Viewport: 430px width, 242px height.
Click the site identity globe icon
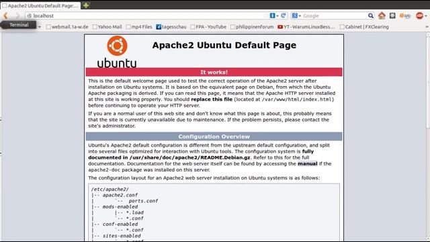[x=30, y=15]
